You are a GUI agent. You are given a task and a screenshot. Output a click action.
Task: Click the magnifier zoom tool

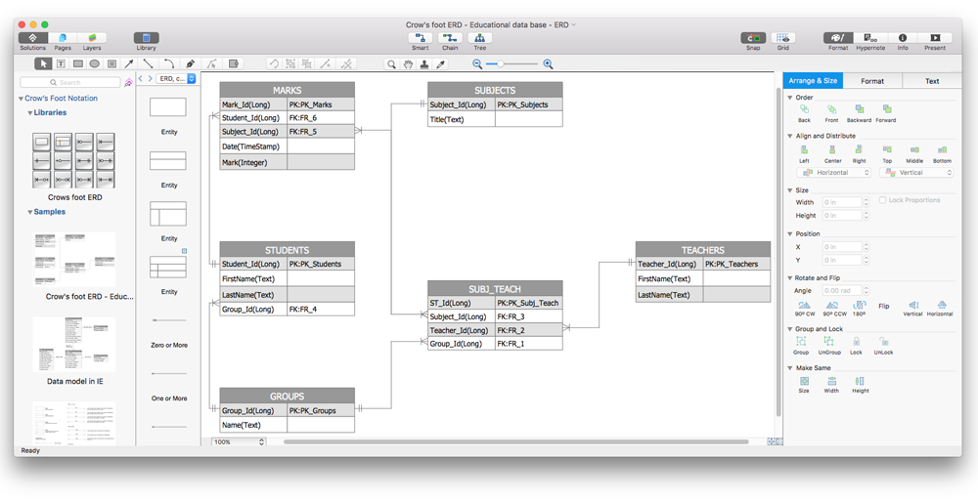tap(391, 63)
